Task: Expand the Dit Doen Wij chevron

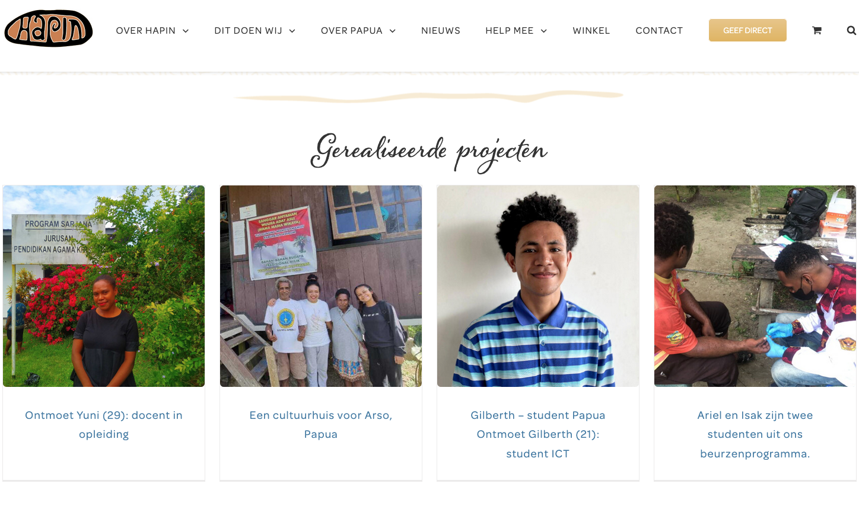Action: [x=292, y=31]
